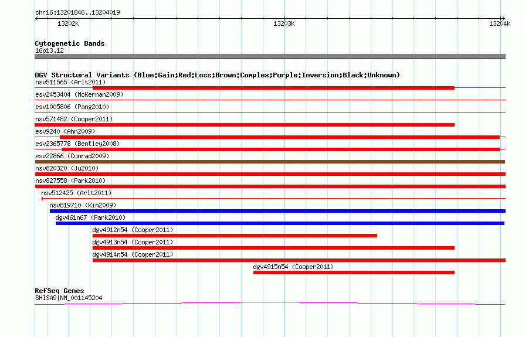This screenshot has width=522, height=337.
Task: Select the red bar for esv9240
Action: [x=280, y=137]
